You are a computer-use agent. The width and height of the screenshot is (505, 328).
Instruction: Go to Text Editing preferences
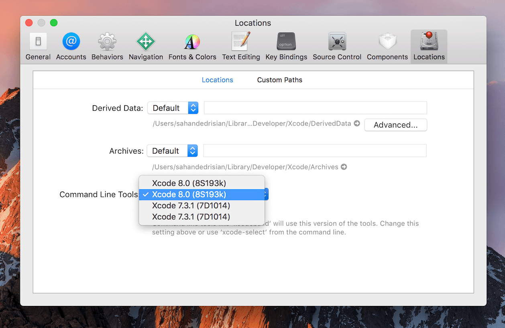coord(241,47)
